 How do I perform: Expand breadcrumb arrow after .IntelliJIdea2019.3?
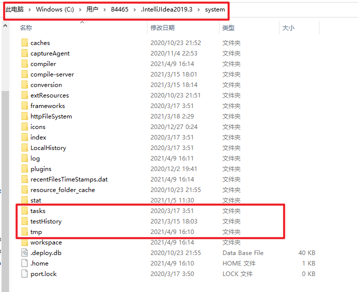(198, 9)
